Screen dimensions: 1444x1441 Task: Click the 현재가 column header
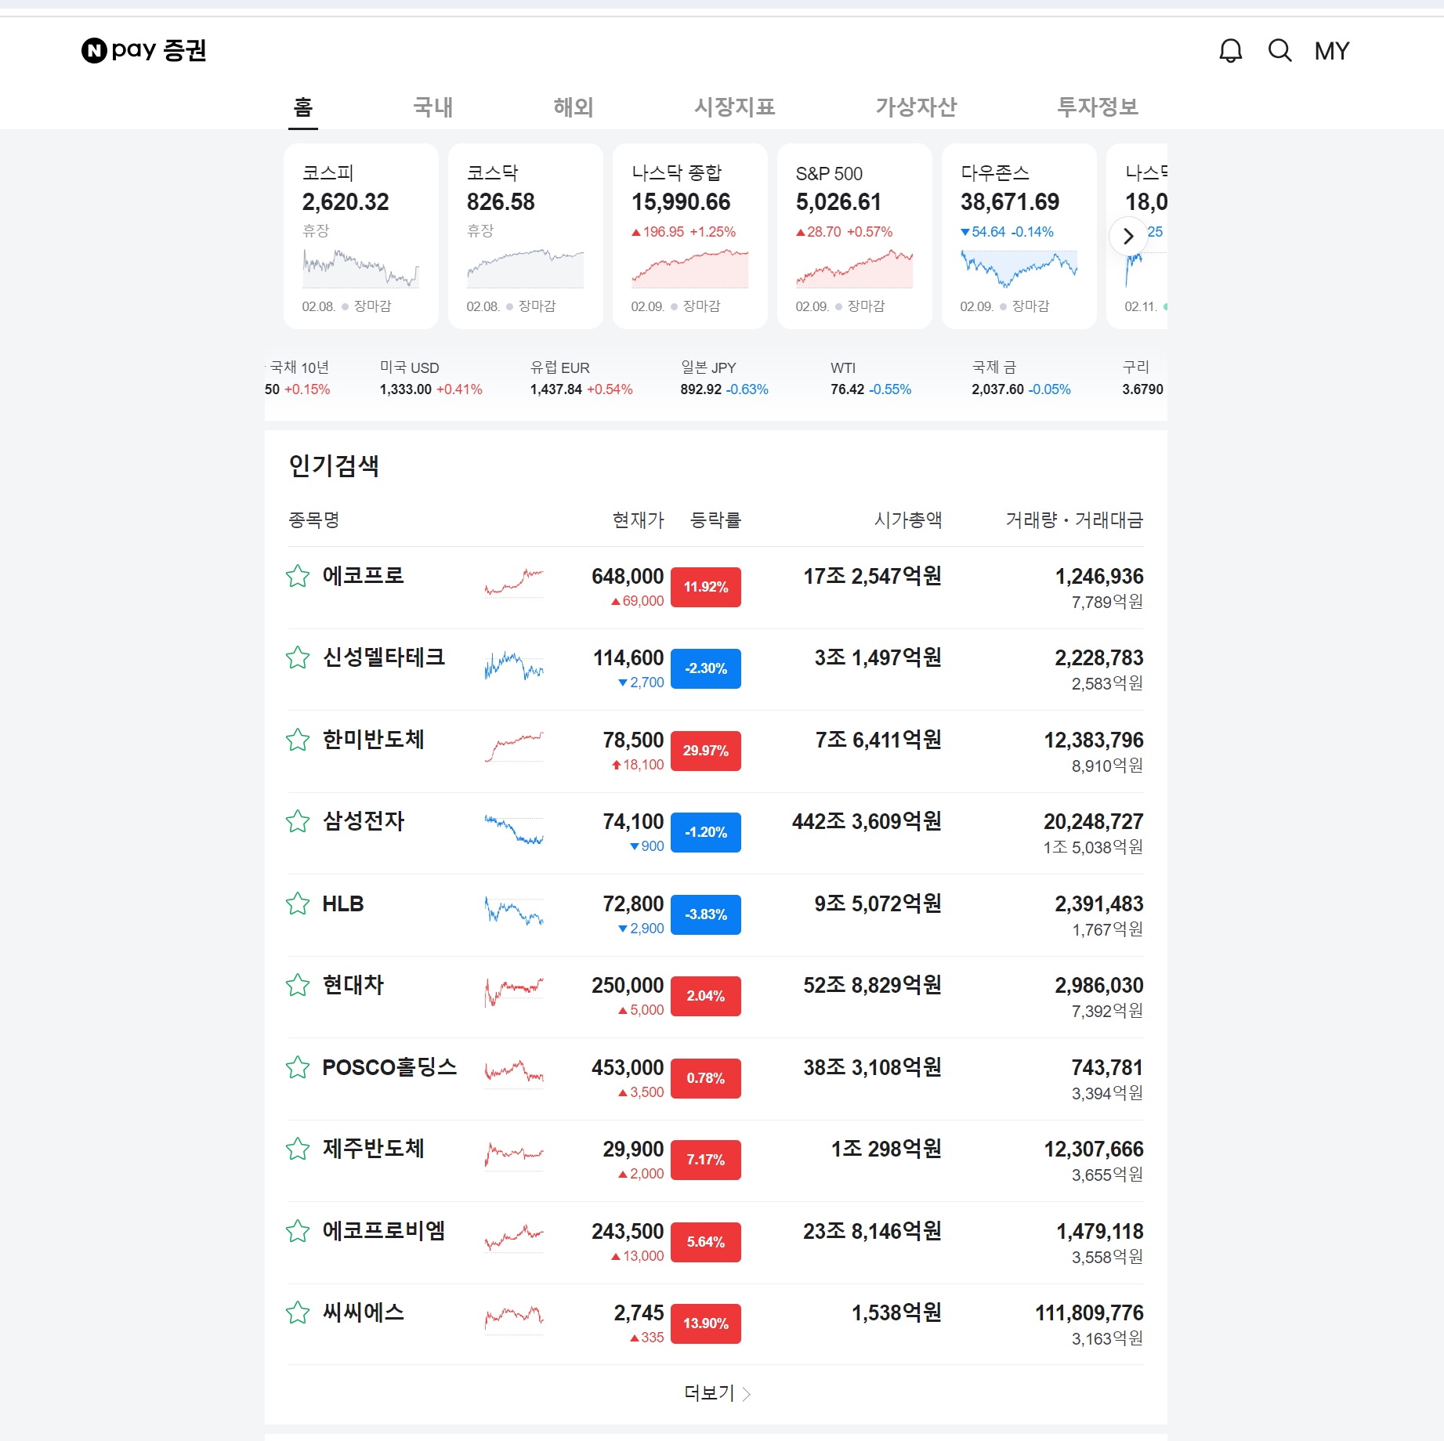coord(638,520)
